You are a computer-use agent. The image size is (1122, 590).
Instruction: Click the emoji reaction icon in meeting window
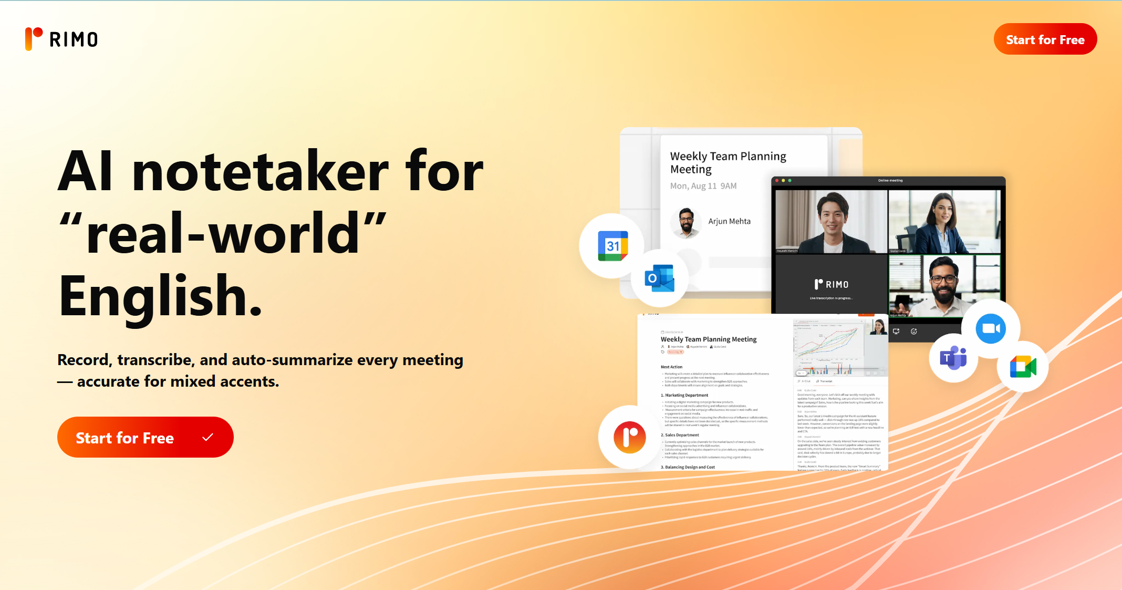pyautogui.click(x=914, y=331)
